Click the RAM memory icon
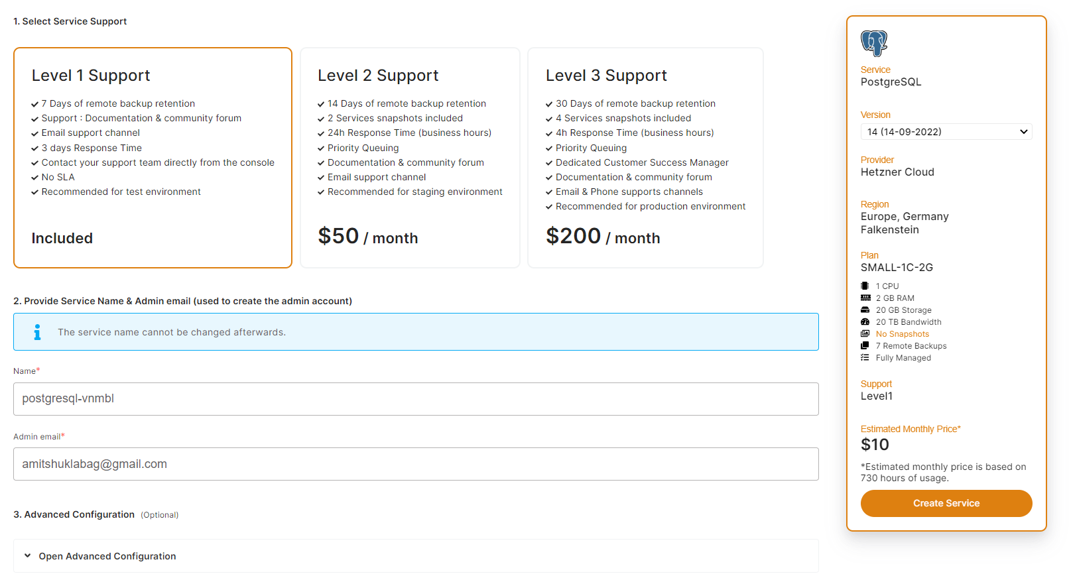1069x578 pixels. pos(865,298)
